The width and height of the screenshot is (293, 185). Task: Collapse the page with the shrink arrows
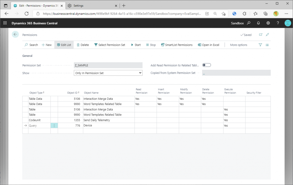(x=268, y=35)
